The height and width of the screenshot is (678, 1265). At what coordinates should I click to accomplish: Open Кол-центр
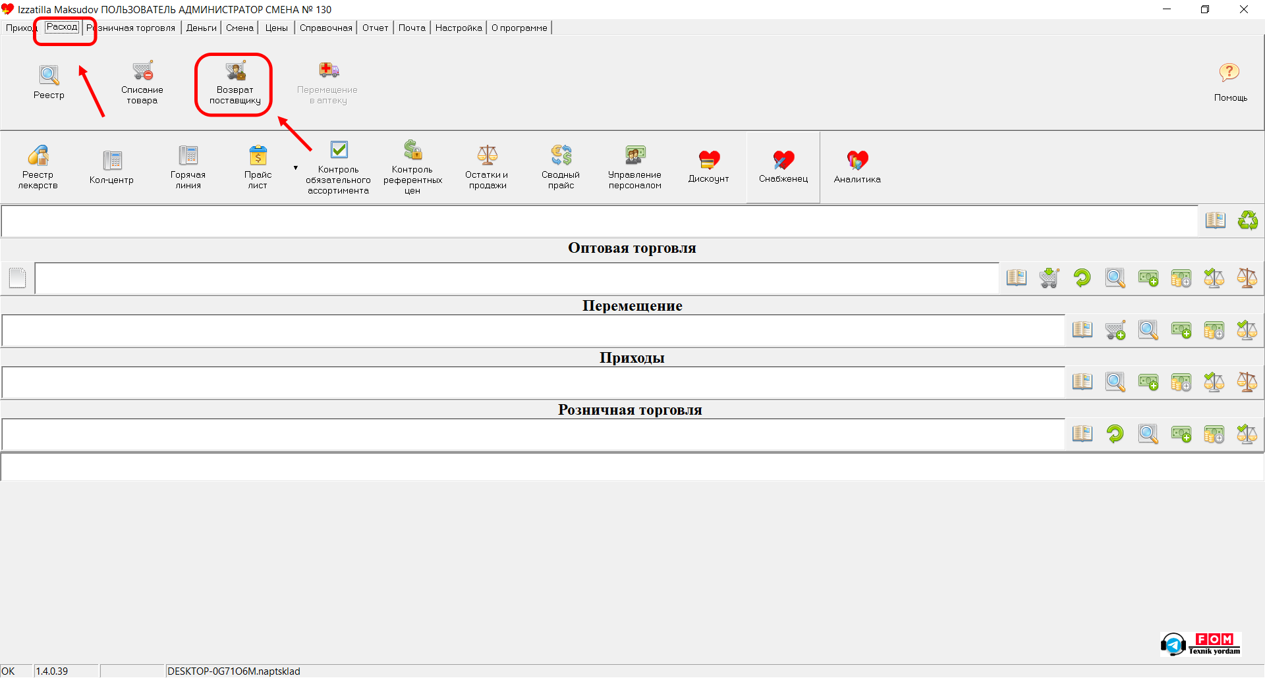[x=111, y=168]
